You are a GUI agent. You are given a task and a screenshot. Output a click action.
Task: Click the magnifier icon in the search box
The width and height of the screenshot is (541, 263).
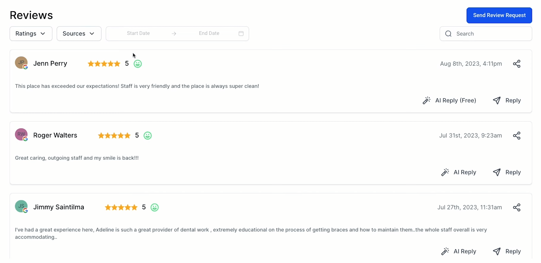pyautogui.click(x=448, y=34)
